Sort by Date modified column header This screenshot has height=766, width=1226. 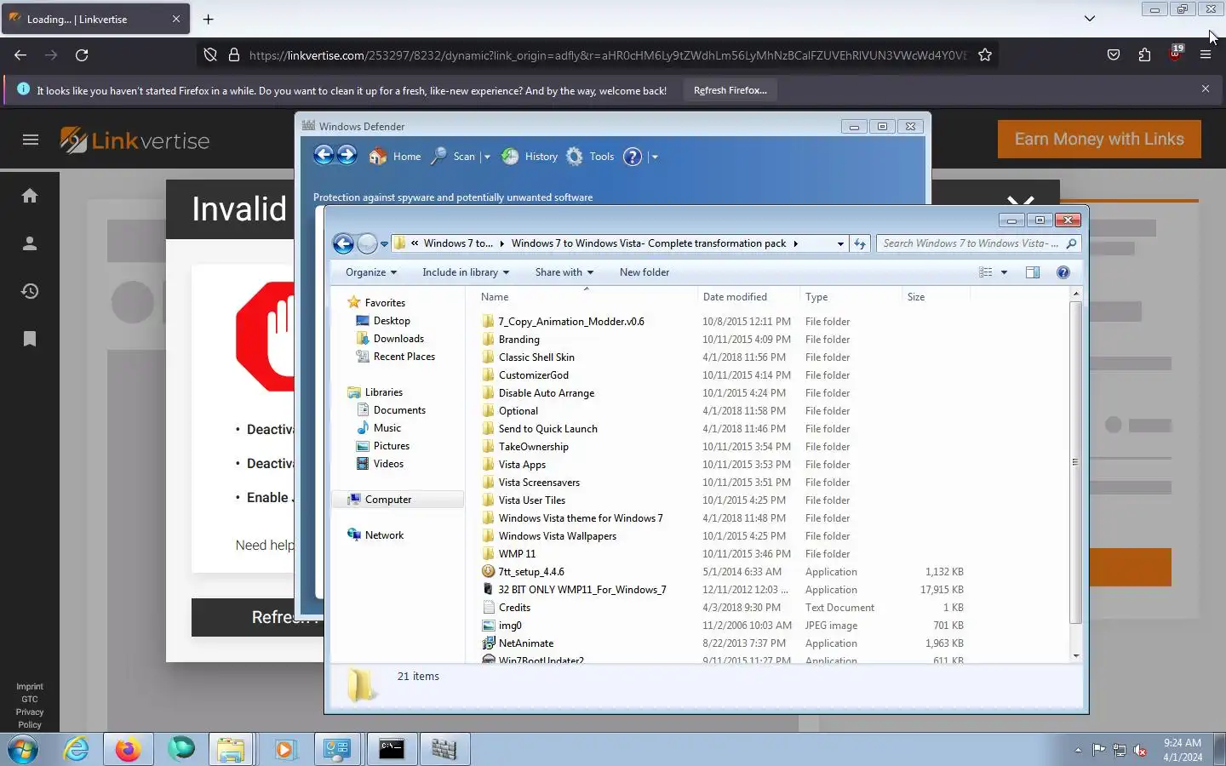748,297
